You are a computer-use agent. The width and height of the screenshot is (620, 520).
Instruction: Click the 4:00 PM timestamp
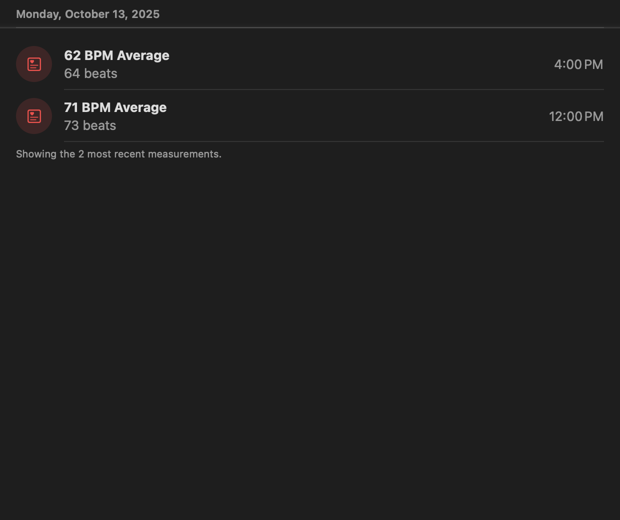tap(578, 64)
